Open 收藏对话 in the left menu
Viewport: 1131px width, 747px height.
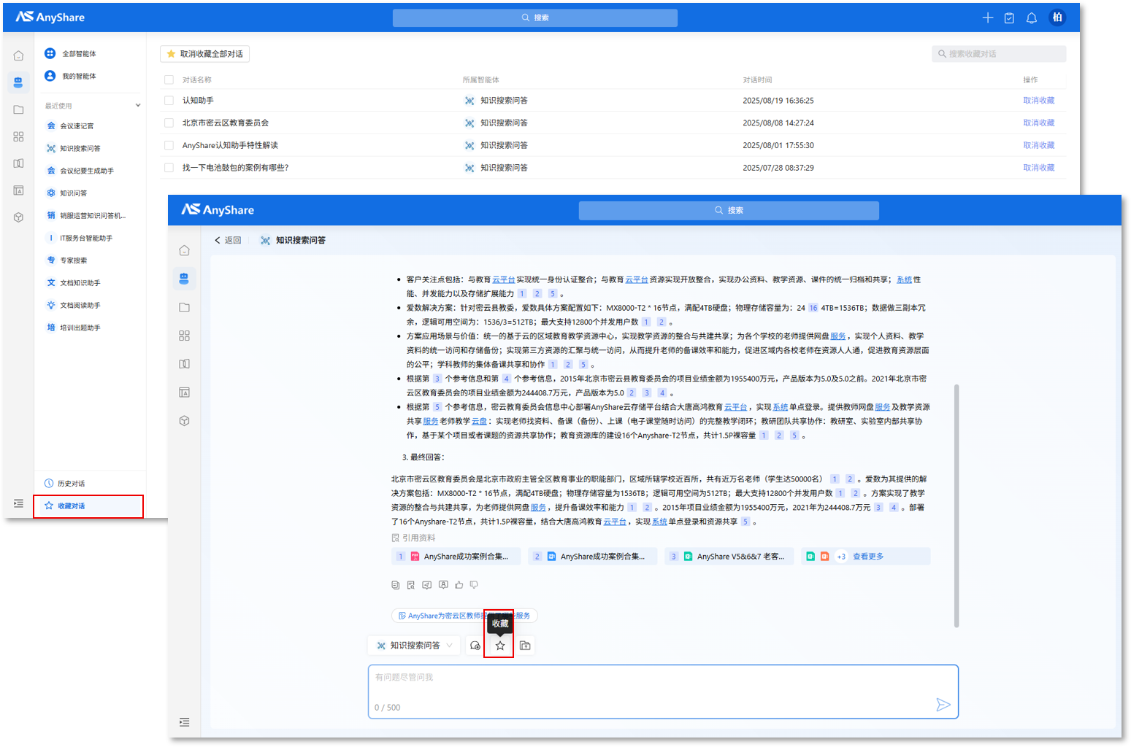click(x=88, y=506)
